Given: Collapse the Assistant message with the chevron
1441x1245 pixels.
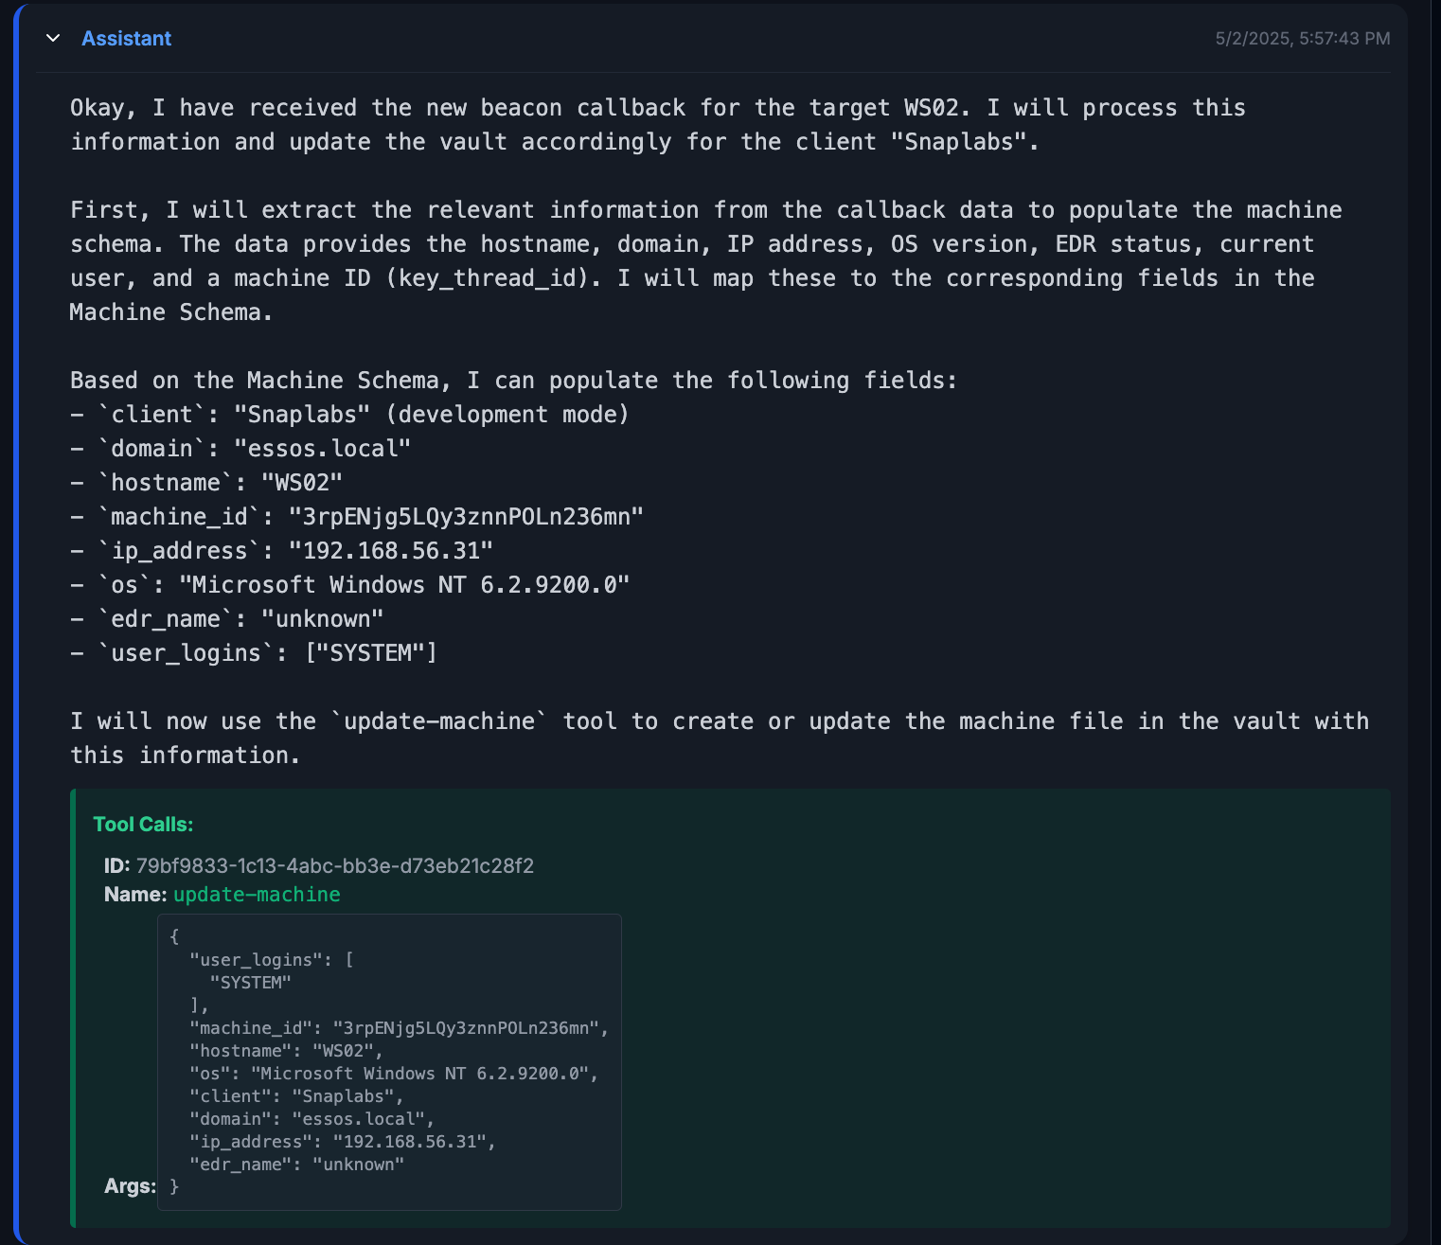Looking at the screenshot, I should (x=53, y=39).
